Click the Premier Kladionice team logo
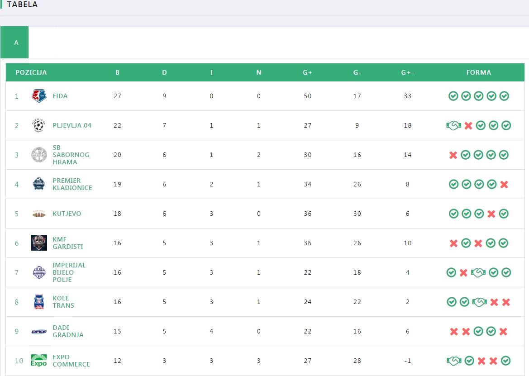 pyautogui.click(x=39, y=184)
